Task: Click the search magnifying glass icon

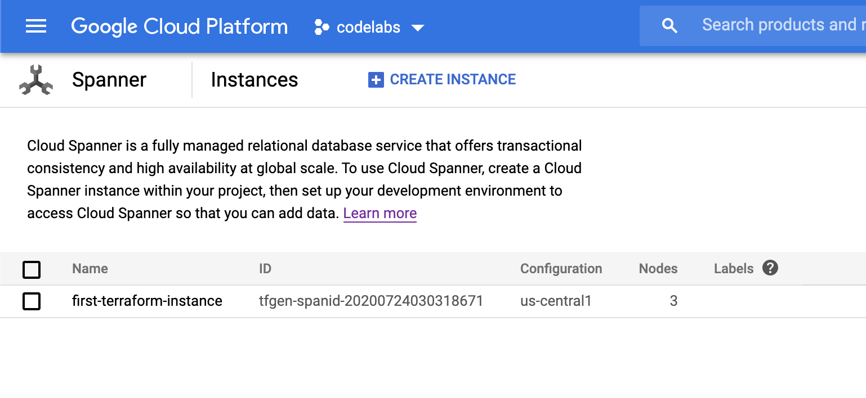Action: pyautogui.click(x=669, y=26)
